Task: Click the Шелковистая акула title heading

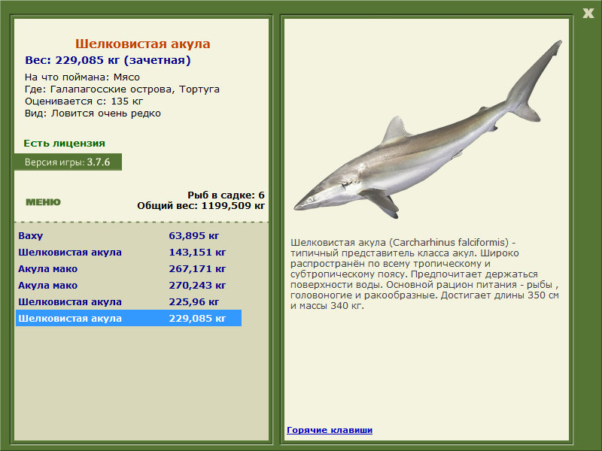Action: [142, 44]
